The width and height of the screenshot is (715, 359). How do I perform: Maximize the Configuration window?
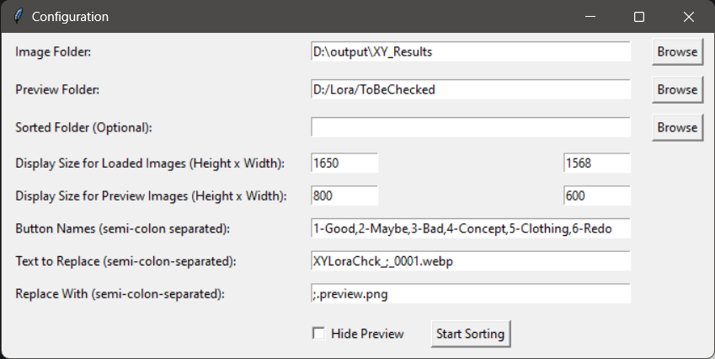(x=639, y=16)
